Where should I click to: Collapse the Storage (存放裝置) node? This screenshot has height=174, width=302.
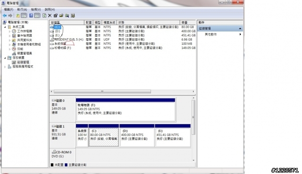click(5, 58)
